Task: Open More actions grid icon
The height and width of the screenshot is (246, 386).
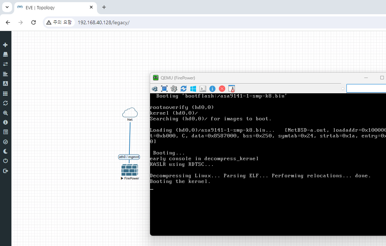Action: pyautogui.click(x=5, y=94)
